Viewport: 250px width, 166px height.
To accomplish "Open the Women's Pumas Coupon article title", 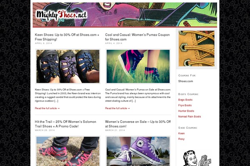I will 137,37.
